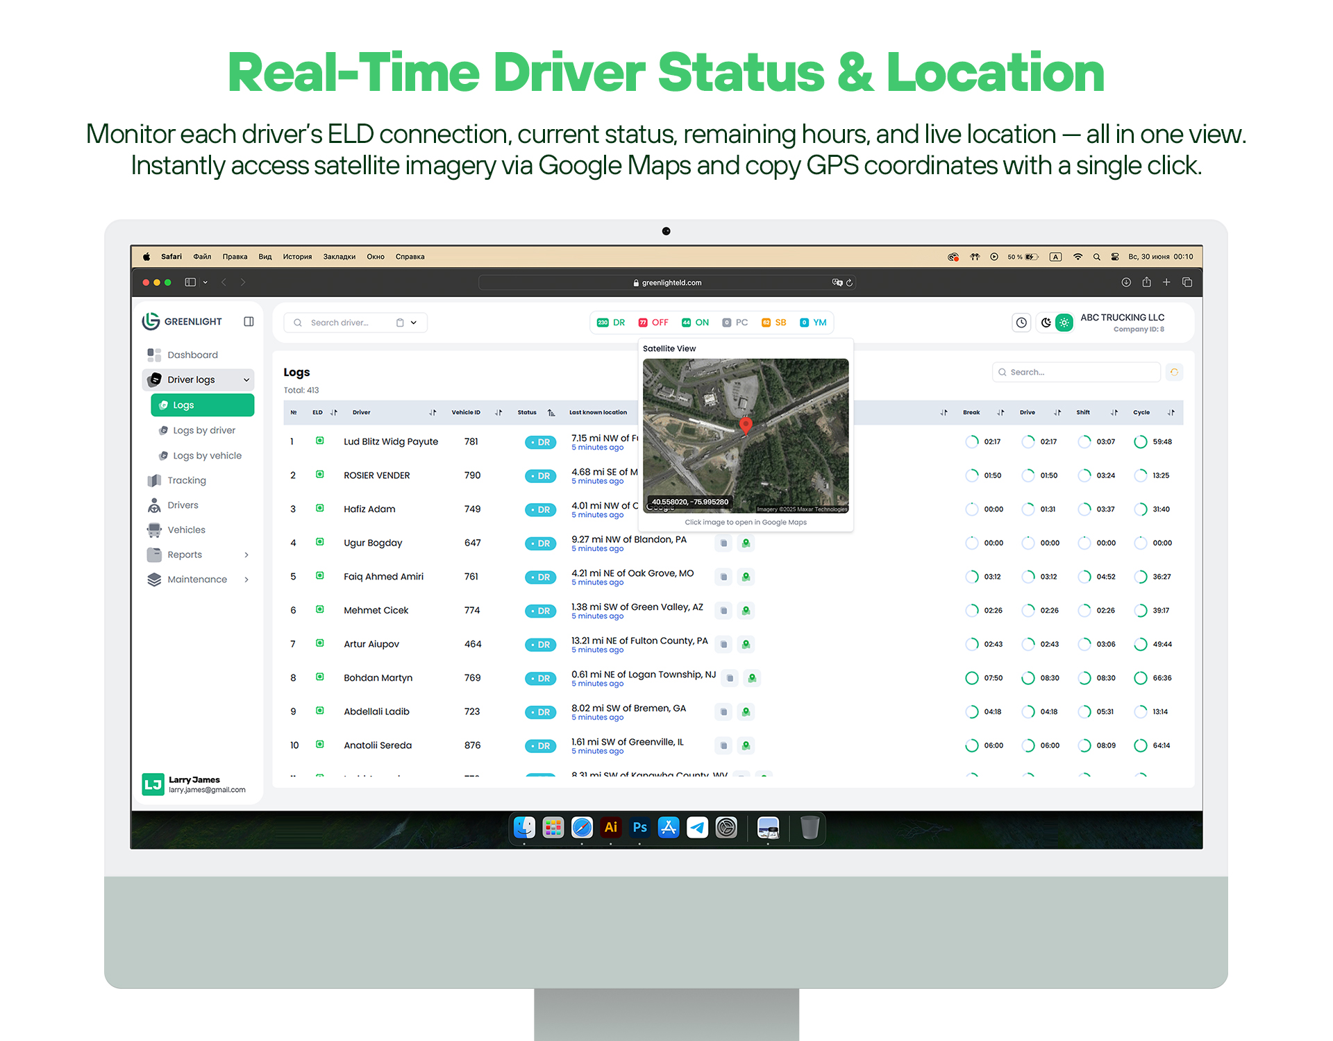Toggle the DR status filter
Viewport: 1333px width, 1041px height.
611,323
